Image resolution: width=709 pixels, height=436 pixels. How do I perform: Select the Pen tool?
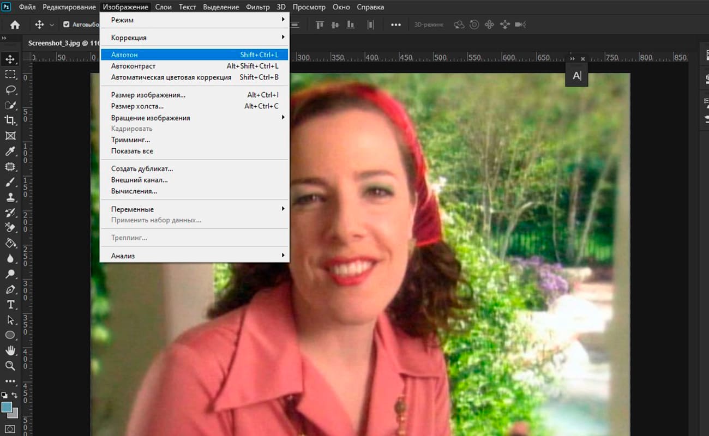(10, 289)
